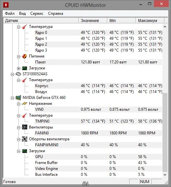This screenshot has height=187, width=171.
Task: Click the scrollbar up arrow
Action: [165, 27]
